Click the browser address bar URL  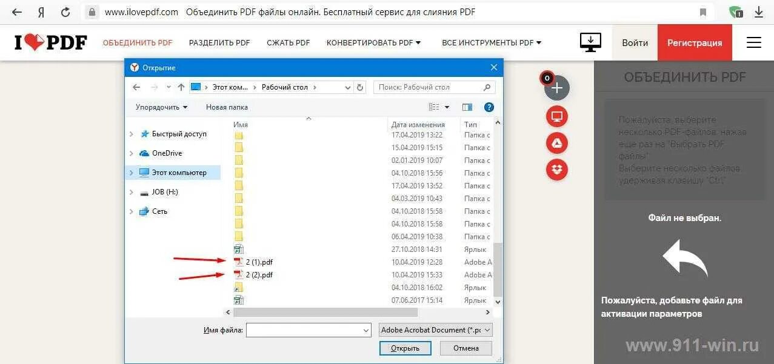tap(141, 12)
